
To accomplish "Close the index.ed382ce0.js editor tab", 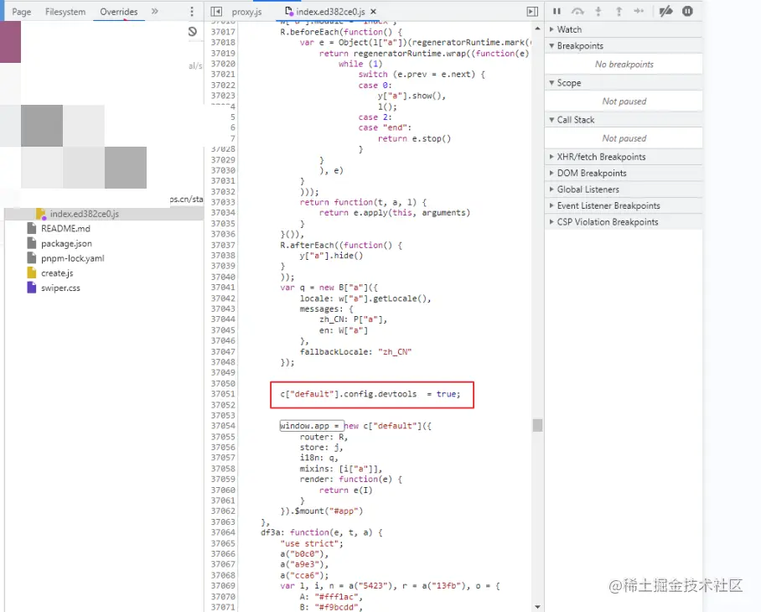I will pos(373,12).
